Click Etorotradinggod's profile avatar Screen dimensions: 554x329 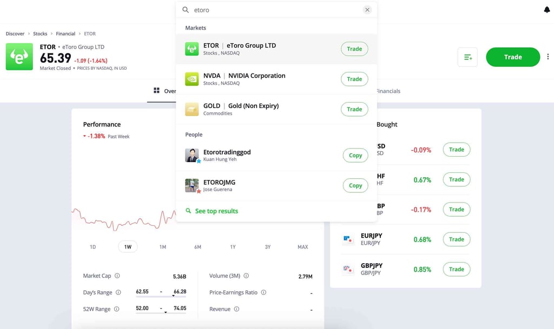(x=192, y=156)
